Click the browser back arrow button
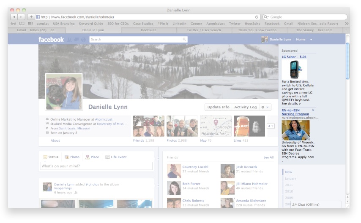 point(14,17)
